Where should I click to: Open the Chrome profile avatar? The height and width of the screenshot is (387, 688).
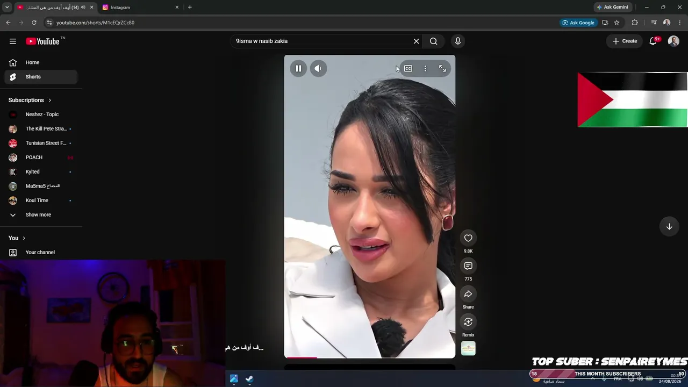coord(666,23)
